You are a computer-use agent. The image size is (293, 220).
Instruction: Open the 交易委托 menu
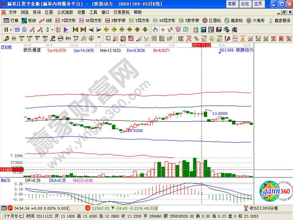click(121, 12)
